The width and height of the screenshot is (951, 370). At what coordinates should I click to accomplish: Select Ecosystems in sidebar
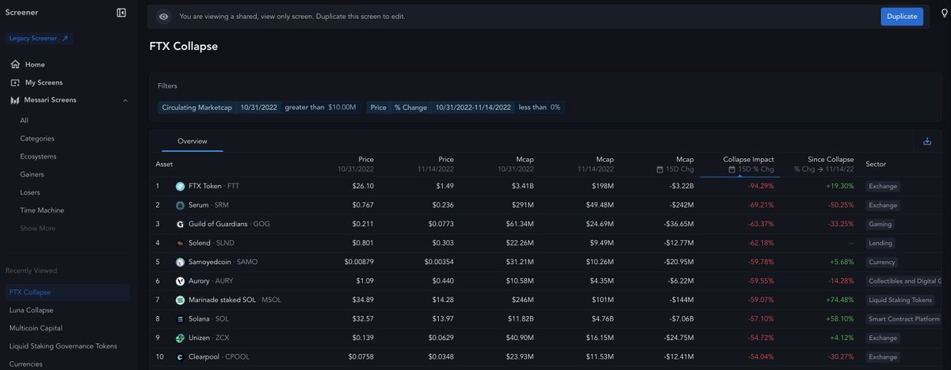(x=38, y=157)
